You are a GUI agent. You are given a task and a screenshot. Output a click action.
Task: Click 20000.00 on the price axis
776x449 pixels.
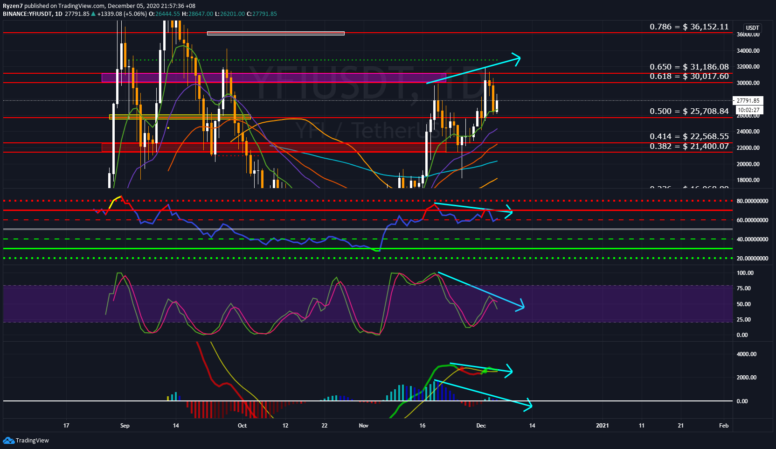748,164
